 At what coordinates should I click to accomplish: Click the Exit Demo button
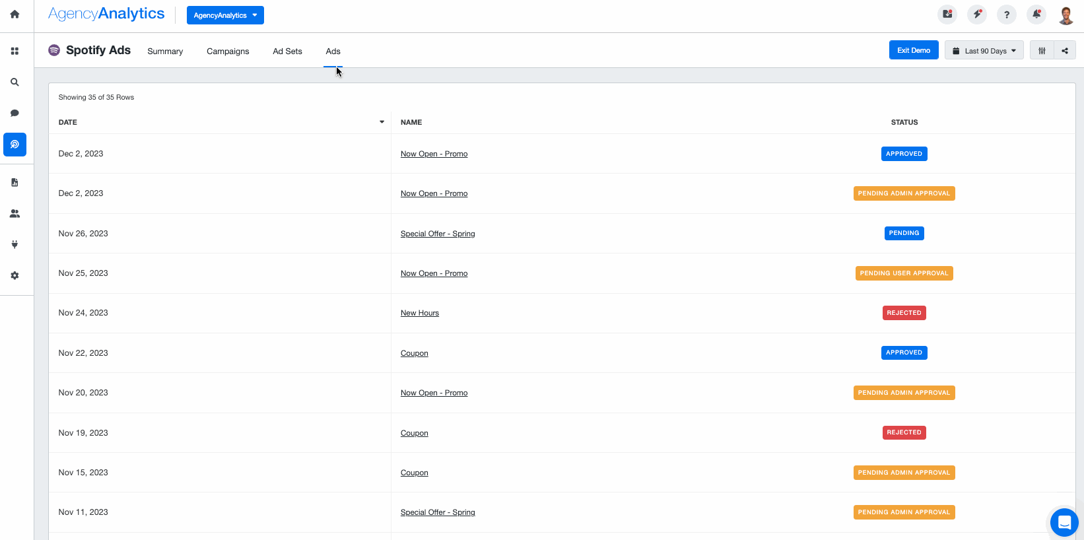coord(913,50)
